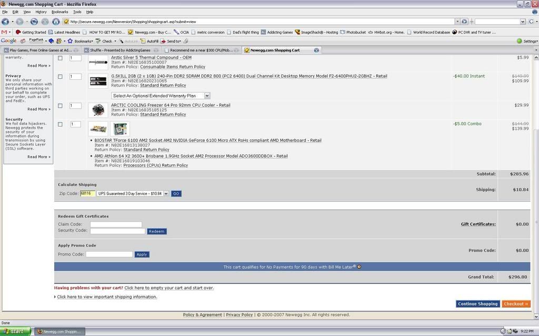Click the Continue Shopping button
Image resolution: width=539 pixels, height=336 pixels.
[x=478, y=304]
